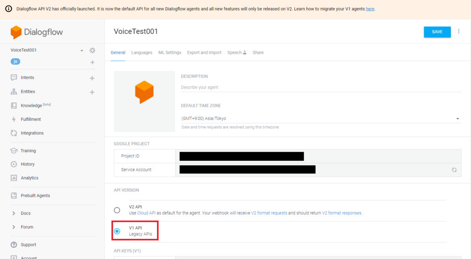471x259 pixels.
Task: Click the agent description input field
Action: click(x=321, y=87)
